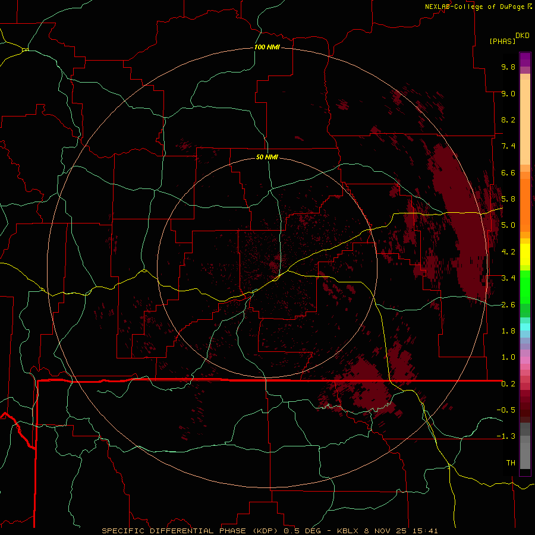This screenshot has width=535, height=535.
Task: Click the large KDP echo band on the eastern range ring
Action: (x=461, y=222)
